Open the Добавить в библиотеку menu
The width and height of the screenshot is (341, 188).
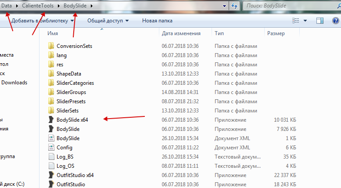click(43, 21)
